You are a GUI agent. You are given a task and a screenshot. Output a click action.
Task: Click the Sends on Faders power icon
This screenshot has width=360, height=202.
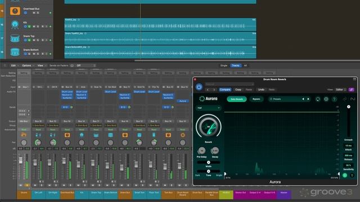click(72, 66)
